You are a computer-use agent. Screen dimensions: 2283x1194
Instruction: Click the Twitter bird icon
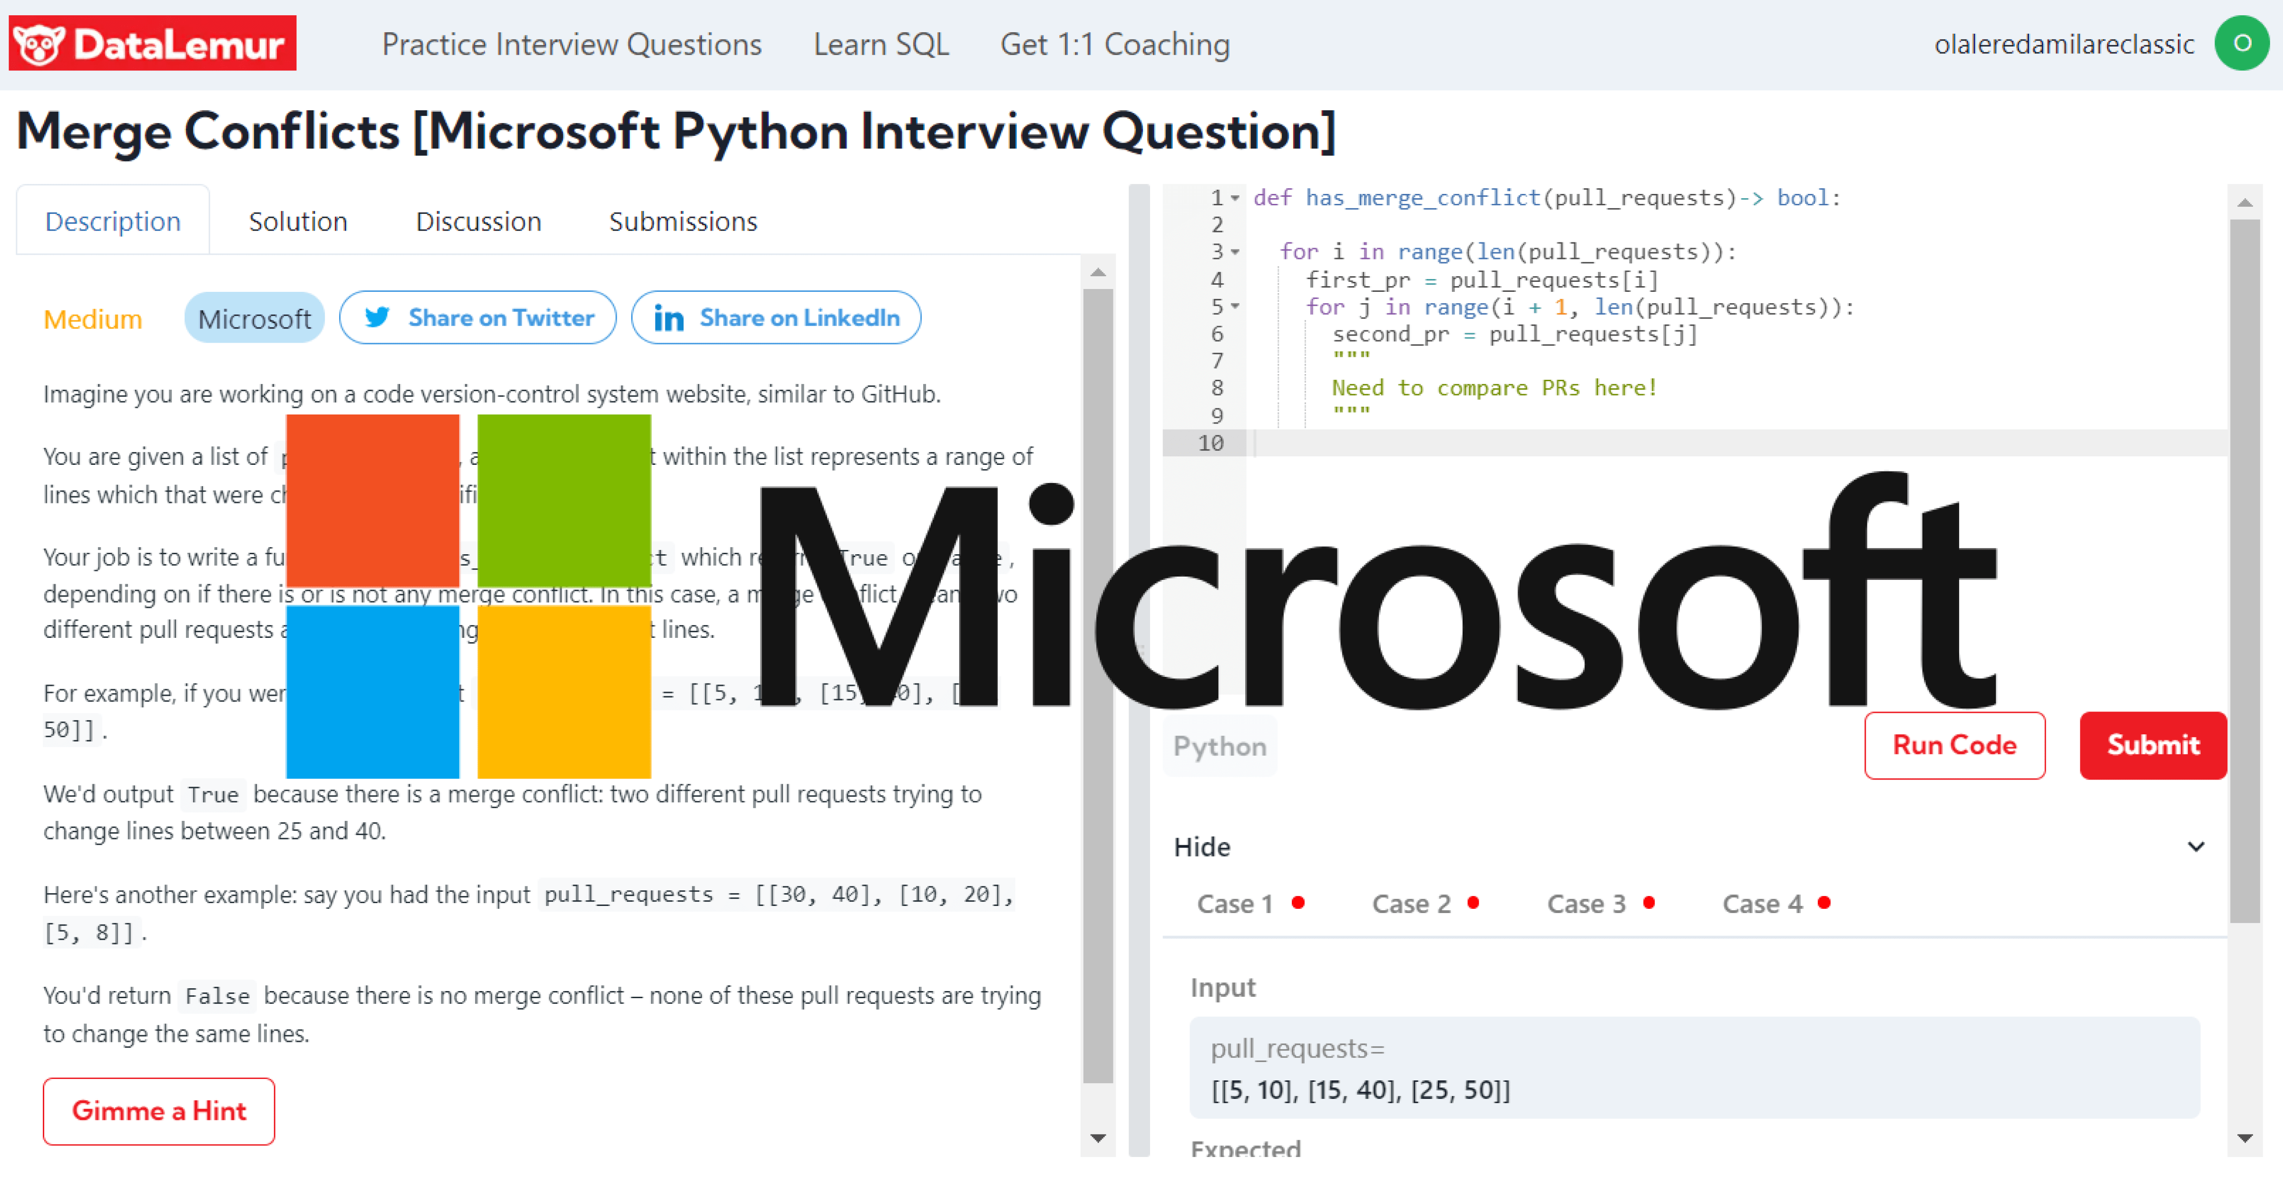pyautogui.click(x=377, y=317)
